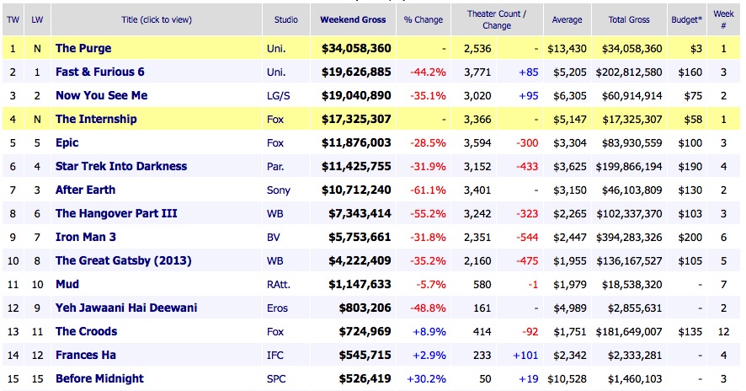This screenshot has height=391, width=746.
Task: Click Iron Man 3 title link
Action: pyautogui.click(x=86, y=237)
